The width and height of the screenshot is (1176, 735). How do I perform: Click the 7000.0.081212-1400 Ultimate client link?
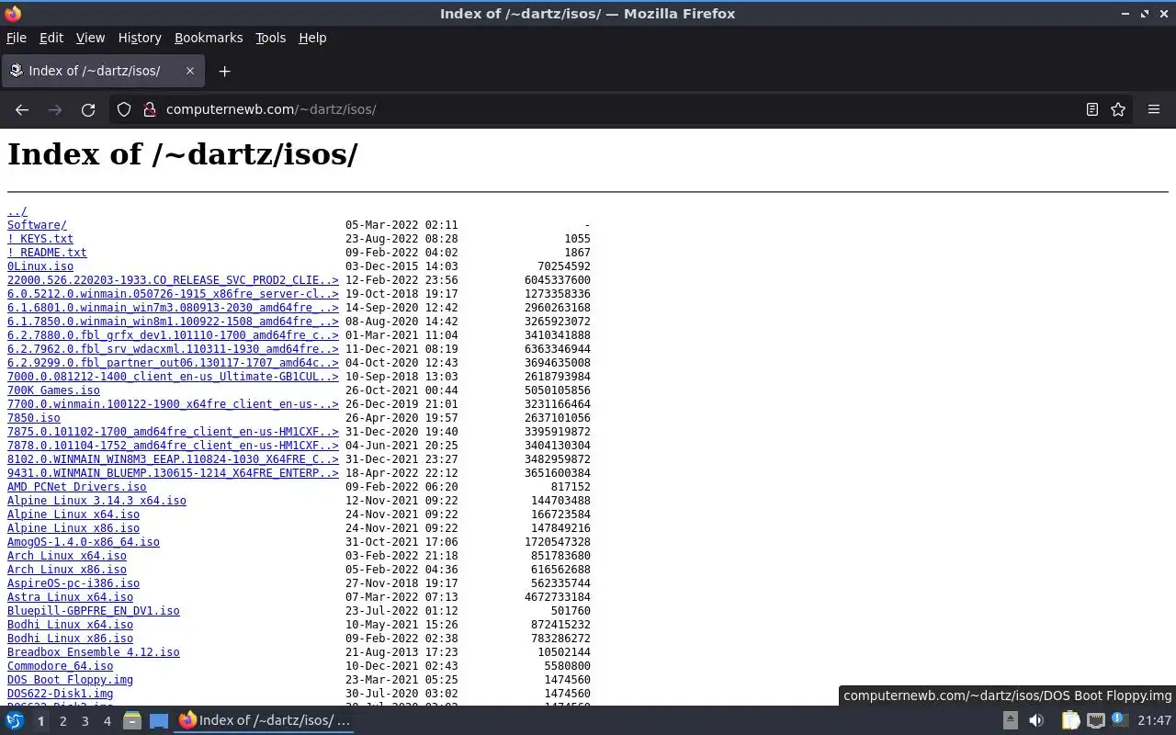173,377
